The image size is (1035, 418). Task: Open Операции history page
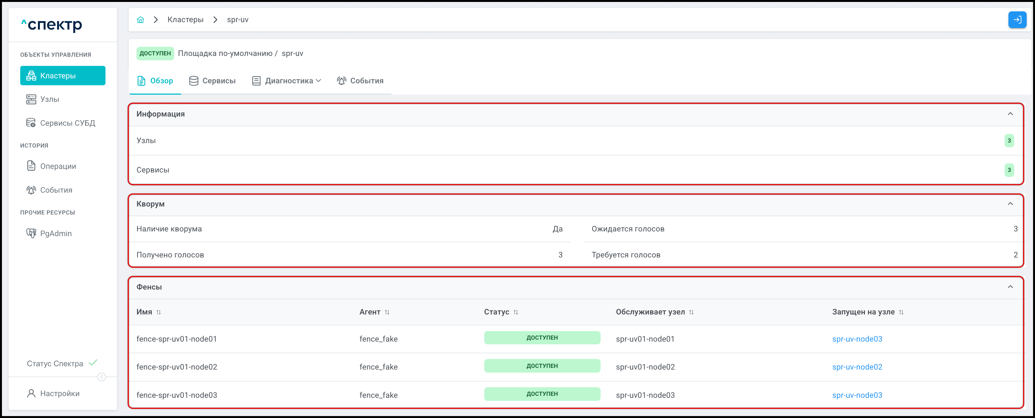(58, 166)
